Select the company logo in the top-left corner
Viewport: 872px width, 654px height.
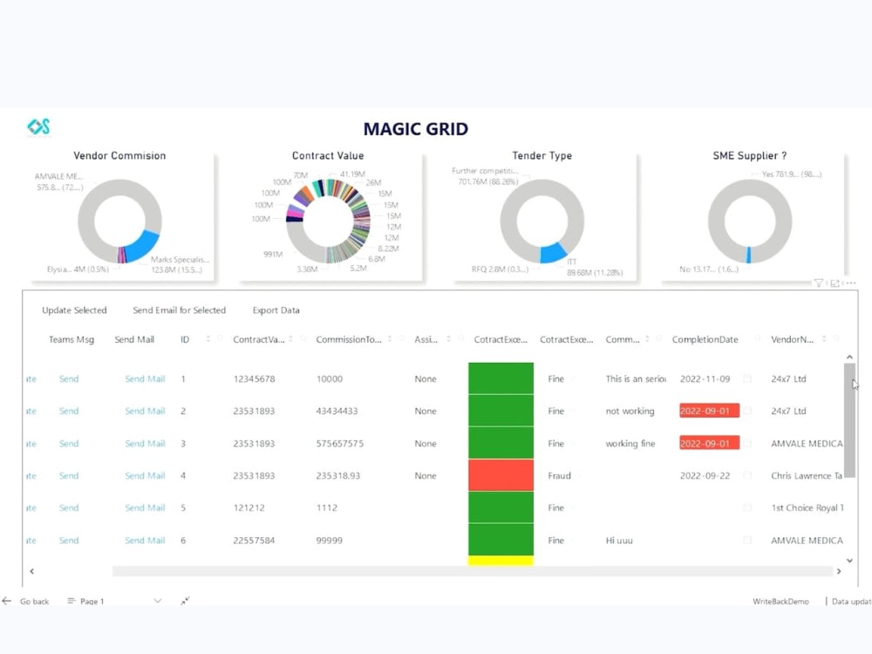38,126
